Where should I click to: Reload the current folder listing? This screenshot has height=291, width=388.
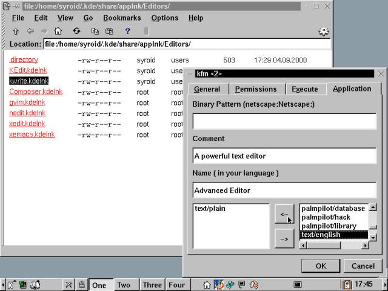click(x=76, y=31)
